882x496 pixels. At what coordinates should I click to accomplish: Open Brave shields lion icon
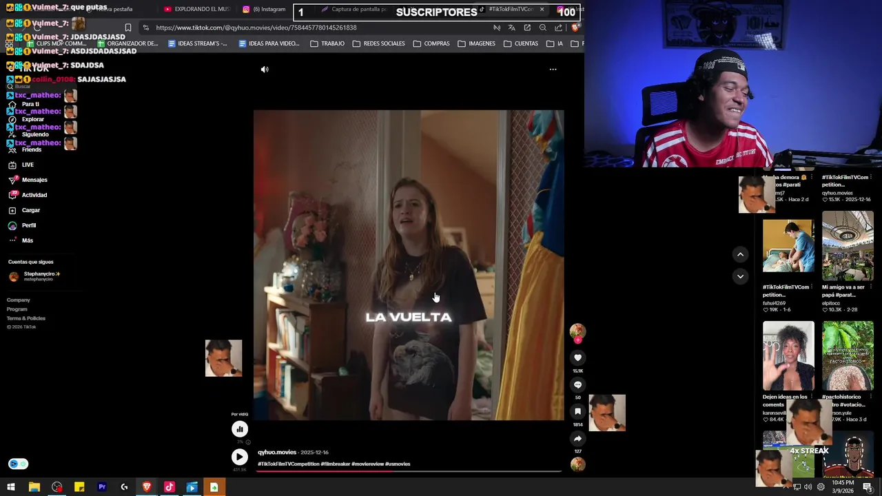pyautogui.click(x=575, y=28)
